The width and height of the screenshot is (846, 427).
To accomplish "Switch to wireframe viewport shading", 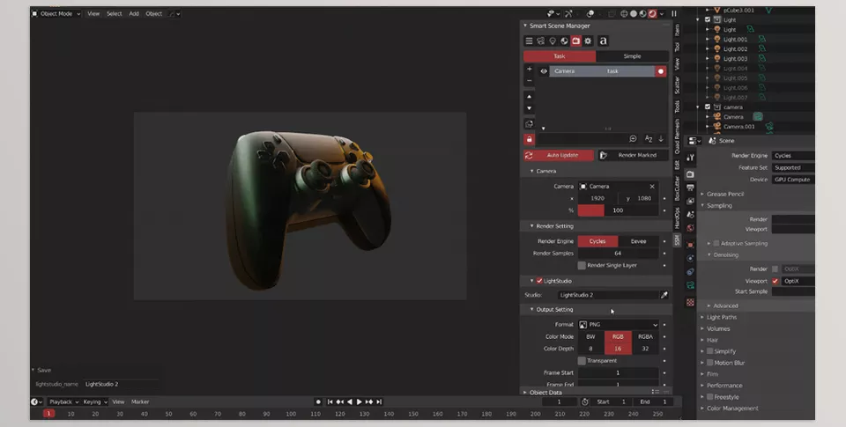I will pos(624,13).
